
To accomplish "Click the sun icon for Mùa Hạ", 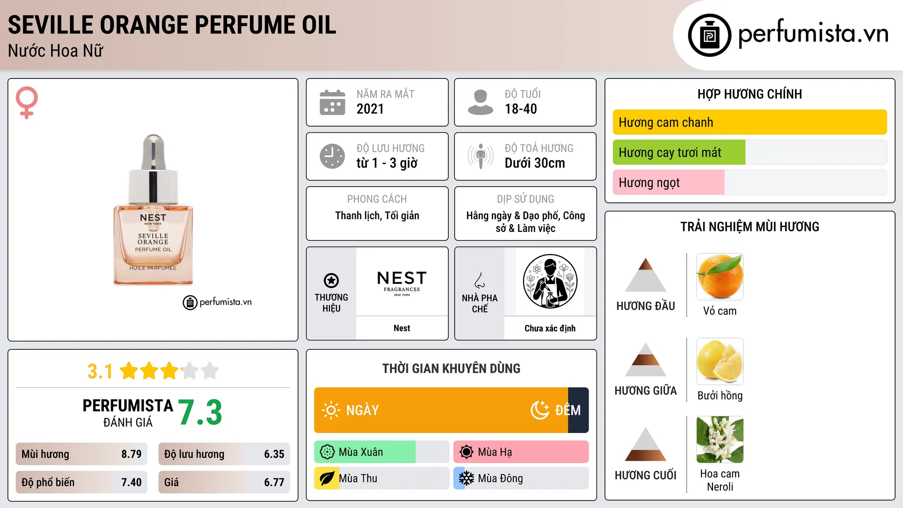I will [x=466, y=452].
